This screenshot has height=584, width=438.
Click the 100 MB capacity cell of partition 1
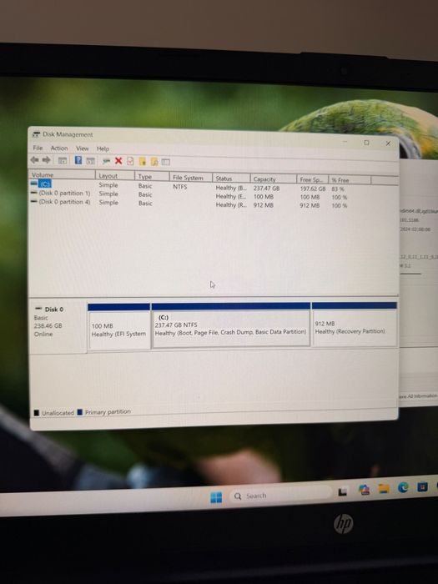pos(264,197)
